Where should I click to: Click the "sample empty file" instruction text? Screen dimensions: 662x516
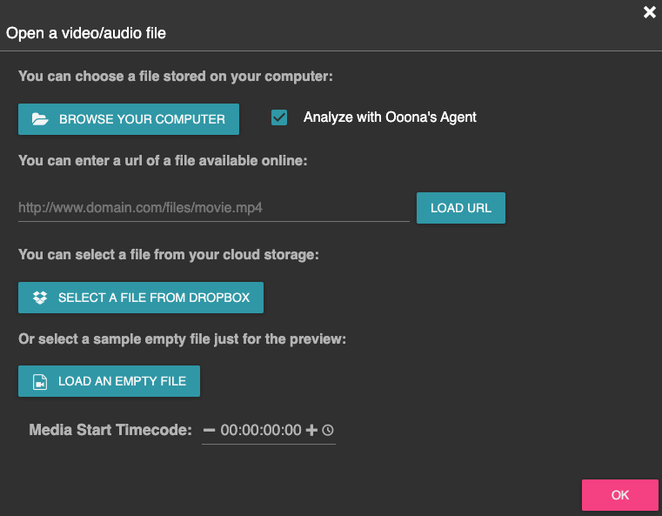[x=182, y=339]
